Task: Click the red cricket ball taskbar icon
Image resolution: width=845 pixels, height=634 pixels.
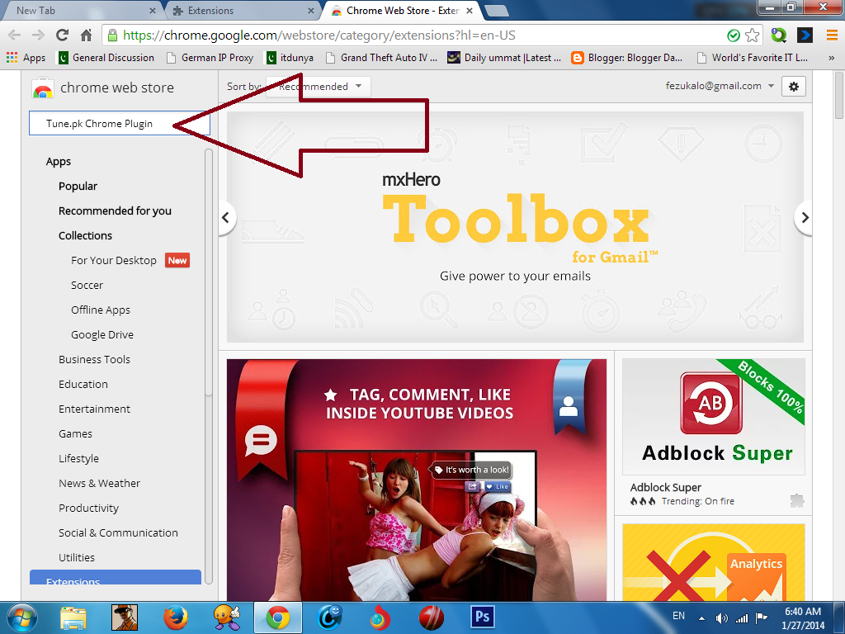Action: click(x=432, y=617)
